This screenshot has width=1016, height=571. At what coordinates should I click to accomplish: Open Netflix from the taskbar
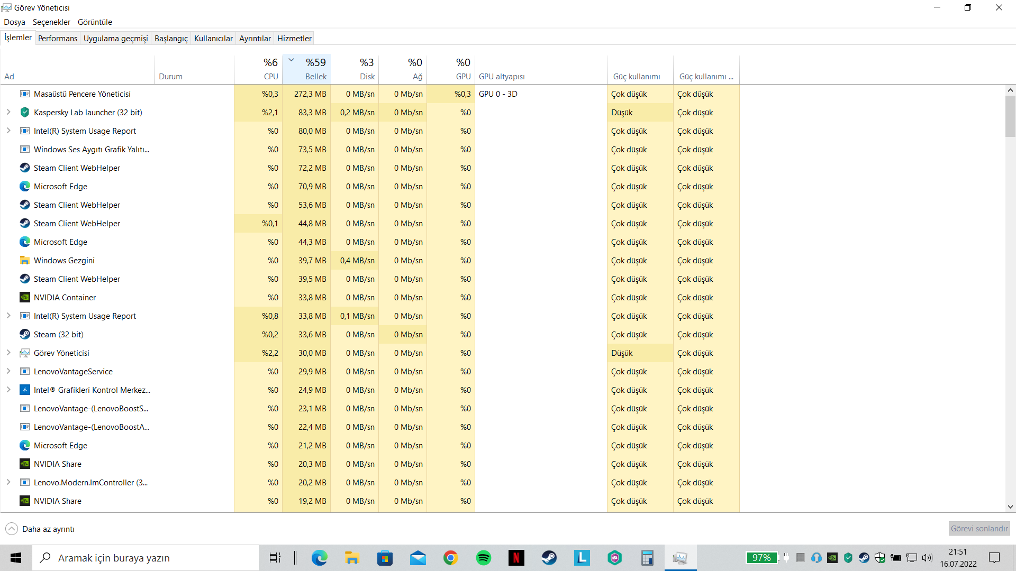tap(516, 558)
